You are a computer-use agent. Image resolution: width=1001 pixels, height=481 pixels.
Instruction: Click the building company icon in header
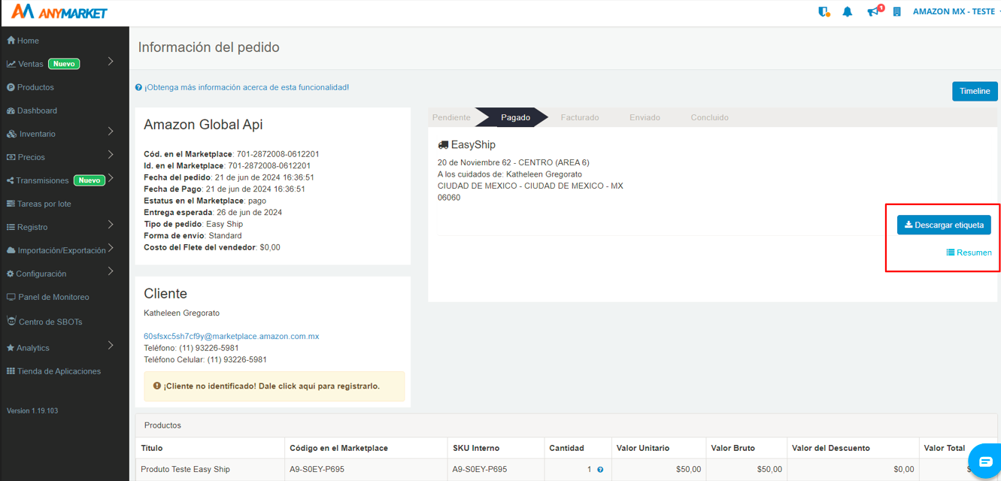pos(896,11)
